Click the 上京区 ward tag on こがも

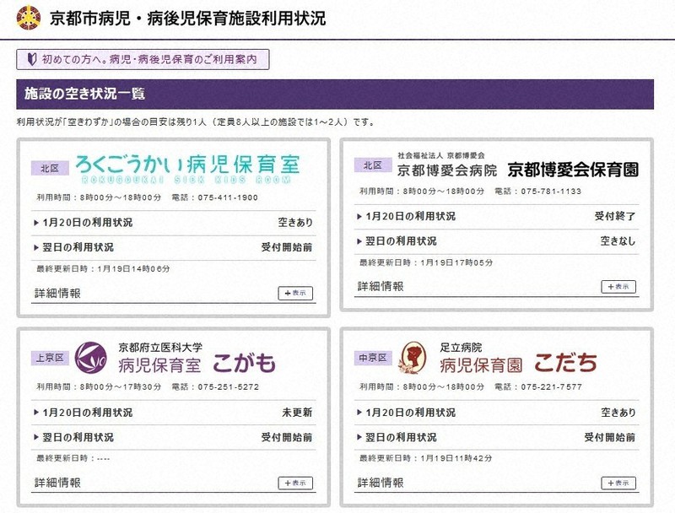[49, 358]
